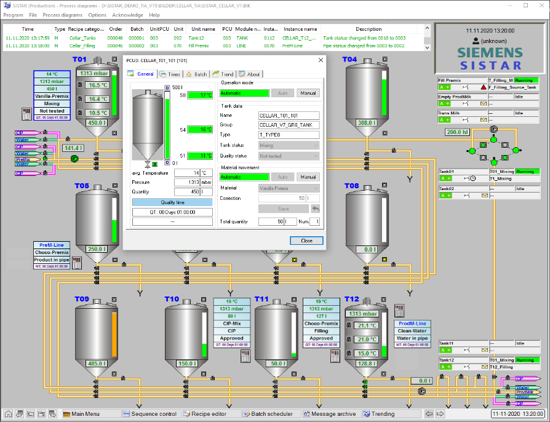This screenshot has height=422, width=550.
Task: Click the forward arrow navigation icon
Action: pos(440,413)
